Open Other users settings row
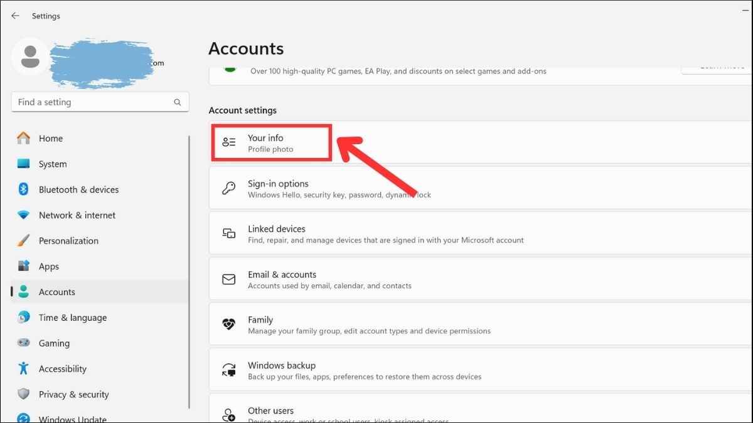The width and height of the screenshot is (753, 423). point(479,409)
